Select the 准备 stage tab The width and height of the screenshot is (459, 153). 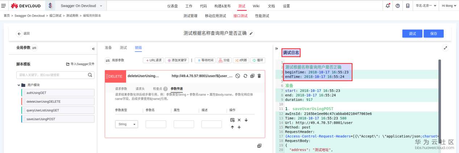point(108,48)
